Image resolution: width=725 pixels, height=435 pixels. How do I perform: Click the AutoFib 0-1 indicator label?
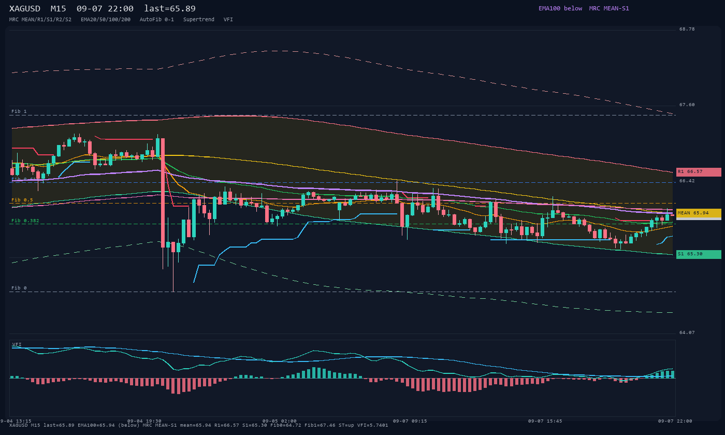coord(157,20)
